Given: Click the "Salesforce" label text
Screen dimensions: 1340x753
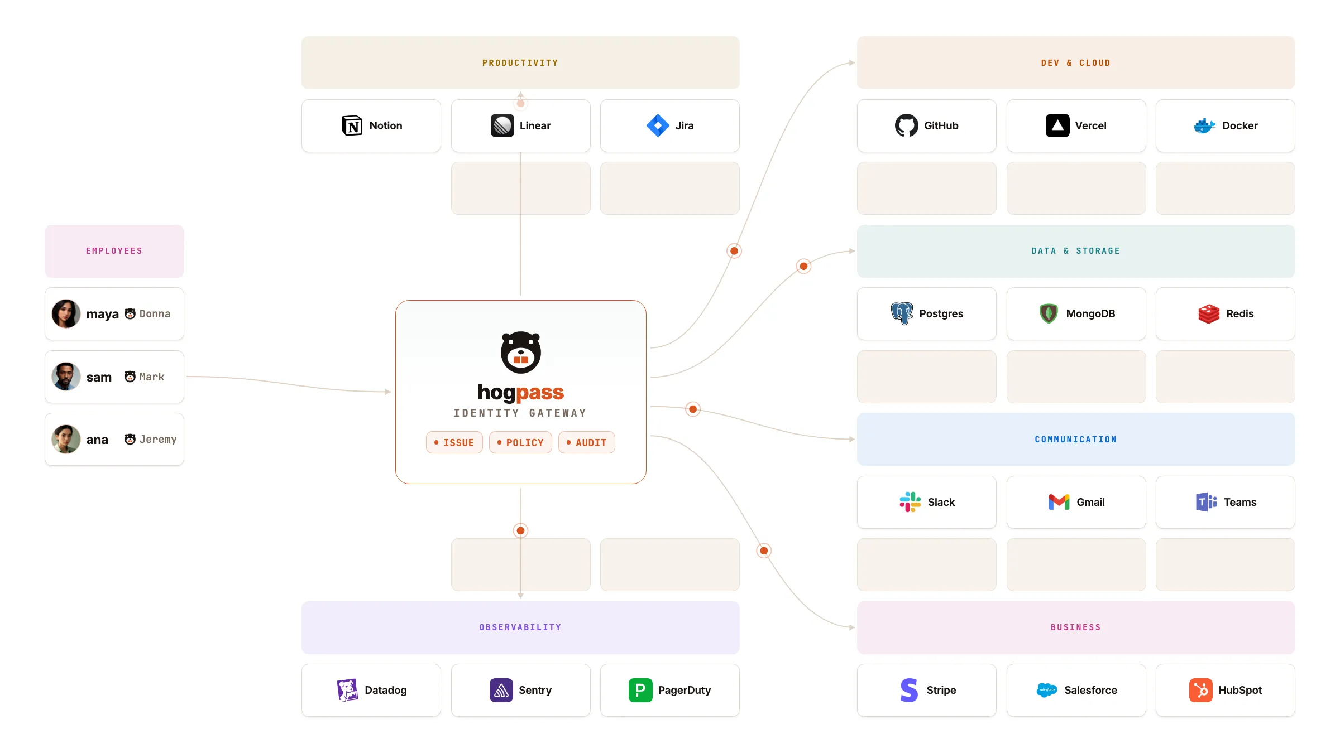Looking at the screenshot, I should pyautogui.click(x=1091, y=690).
